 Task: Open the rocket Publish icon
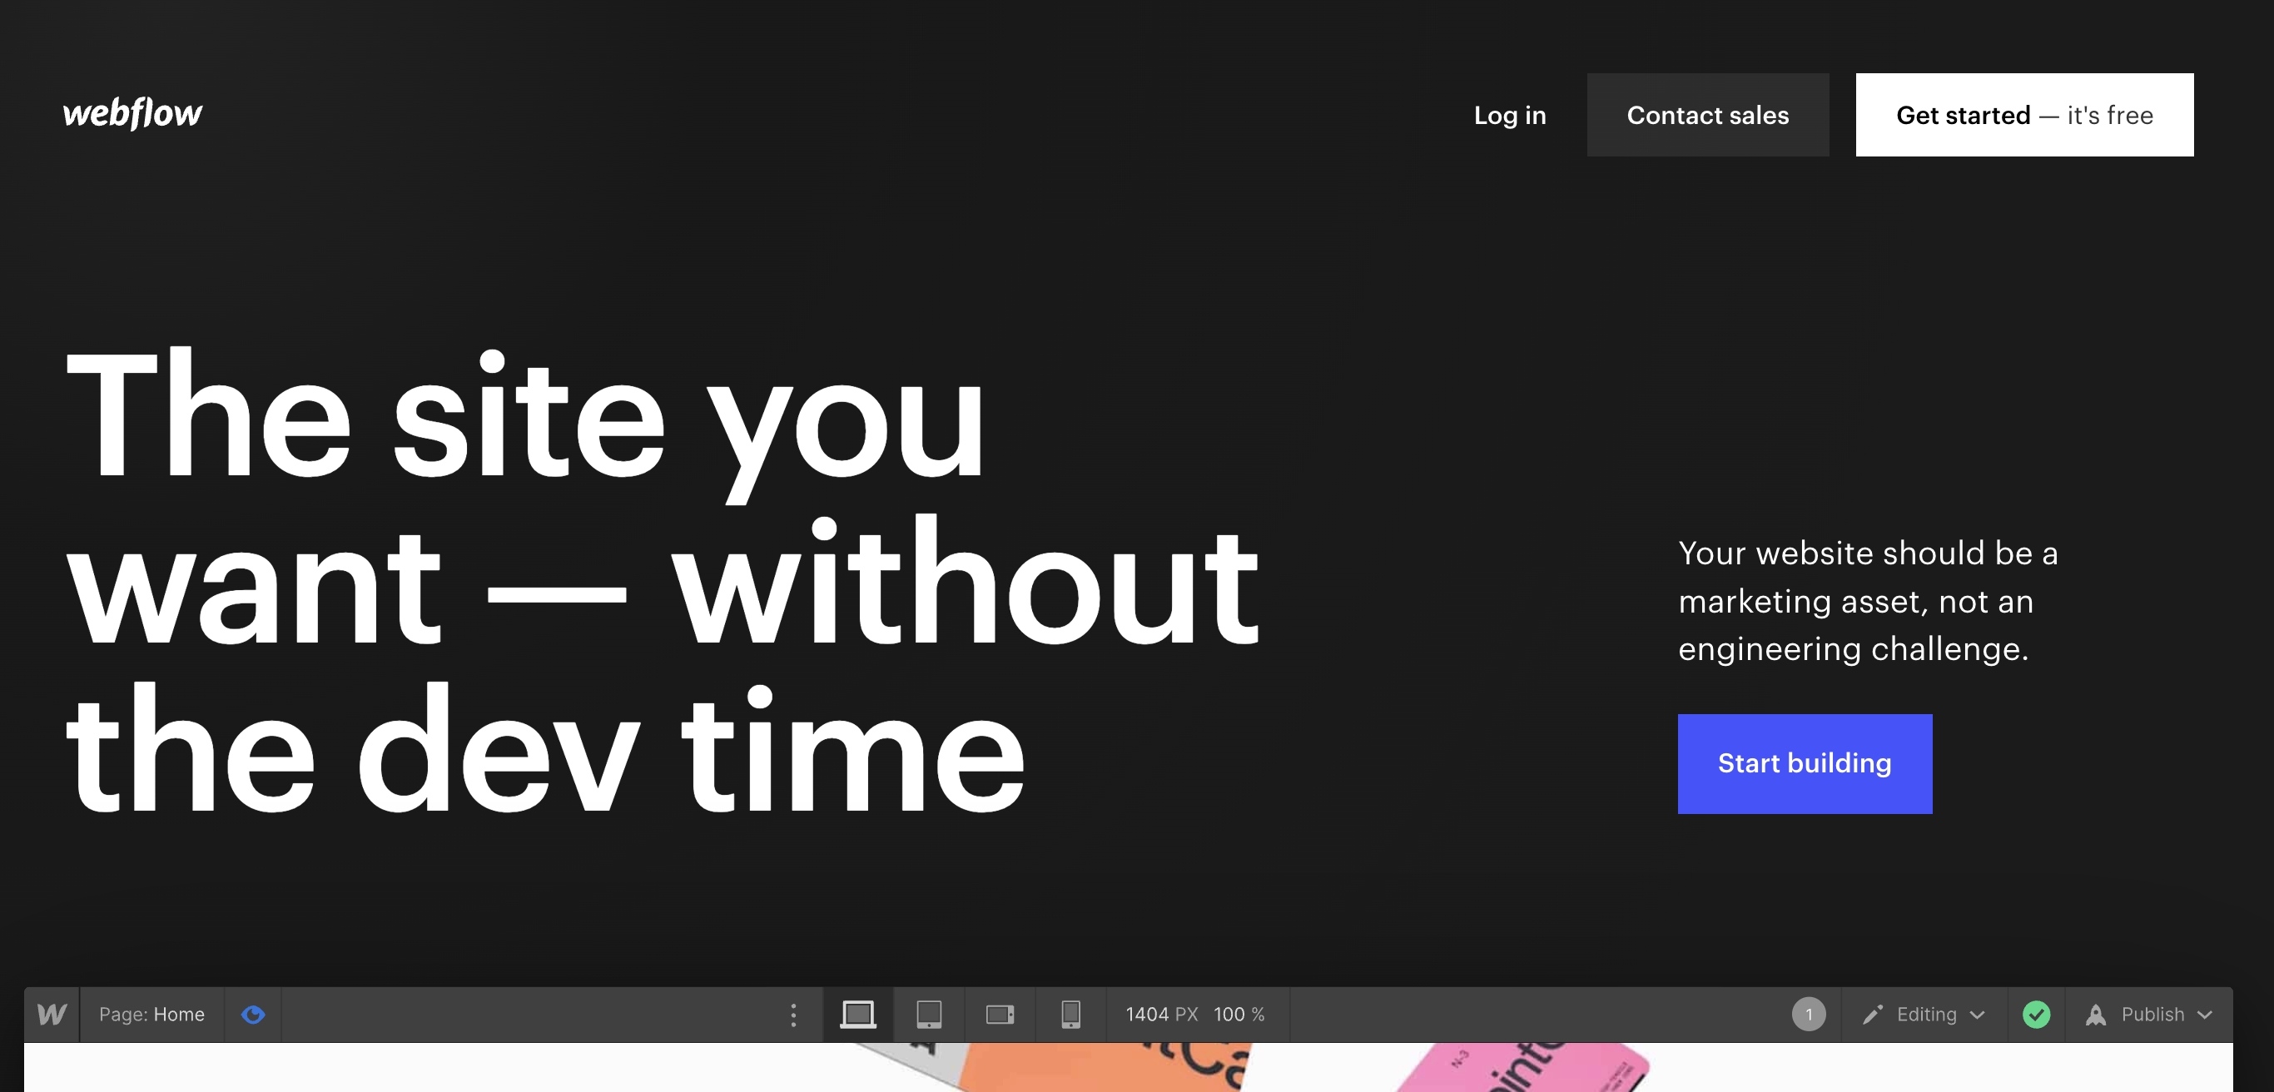[x=2096, y=1015]
